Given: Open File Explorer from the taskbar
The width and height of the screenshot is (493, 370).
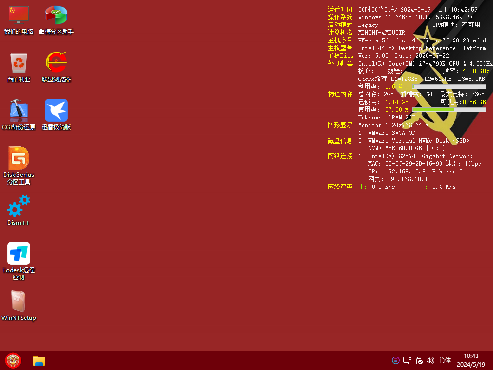Looking at the screenshot, I should (39, 360).
